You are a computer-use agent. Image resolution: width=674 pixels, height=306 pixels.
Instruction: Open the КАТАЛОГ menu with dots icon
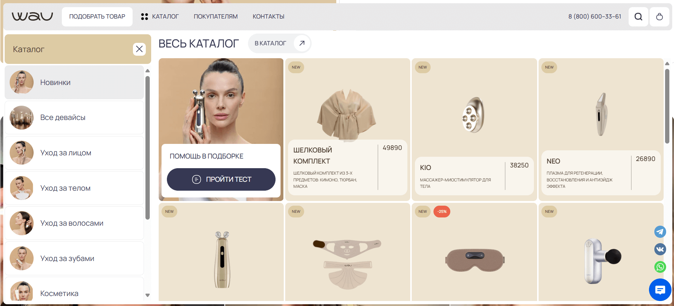pos(160,16)
